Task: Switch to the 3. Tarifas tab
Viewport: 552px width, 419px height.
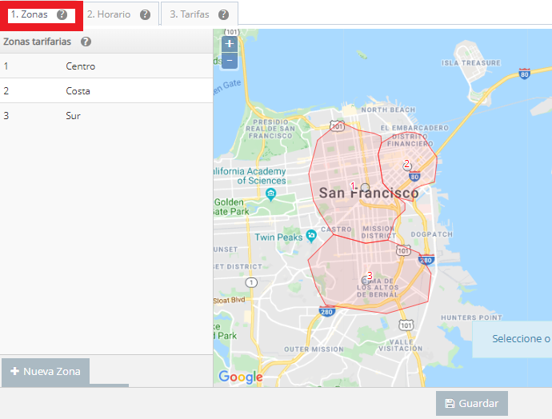Action: [199, 14]
